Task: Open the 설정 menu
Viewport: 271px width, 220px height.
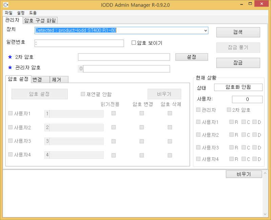Action: click(x=21, y=13)
